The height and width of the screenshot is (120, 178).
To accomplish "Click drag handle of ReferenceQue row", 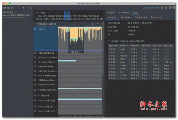I will coord(35,80).
